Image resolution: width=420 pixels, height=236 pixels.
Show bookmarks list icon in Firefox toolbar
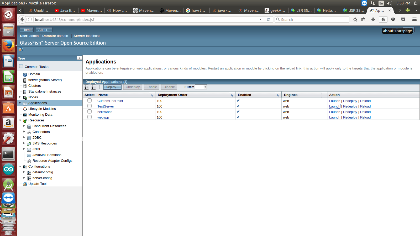coord(363,19)
